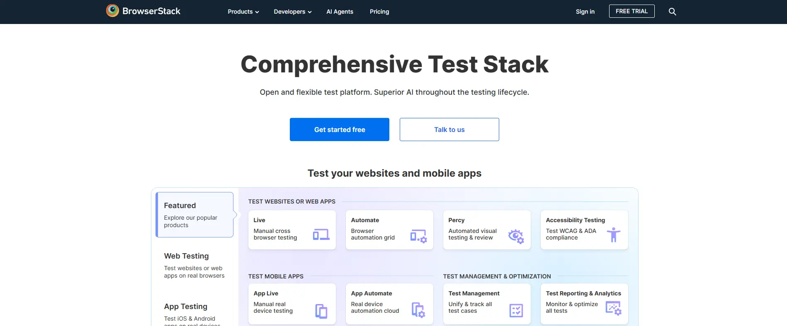The width and height of the screenshot is (787, 326).
Task: Click the App Automate device gear icon
Action: [418, 310]
